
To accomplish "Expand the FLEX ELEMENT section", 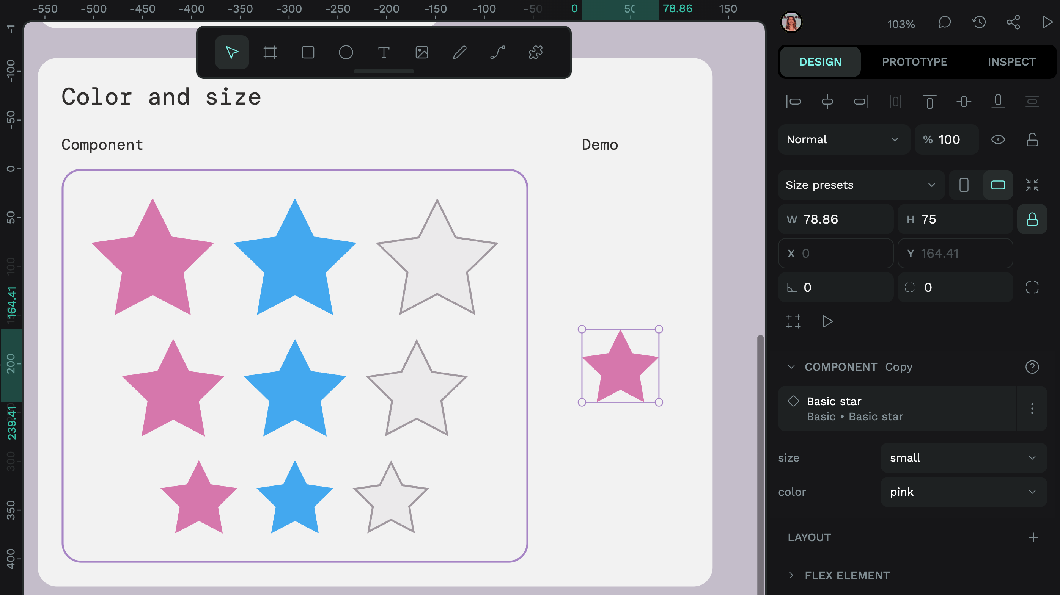I will [791, 575].
